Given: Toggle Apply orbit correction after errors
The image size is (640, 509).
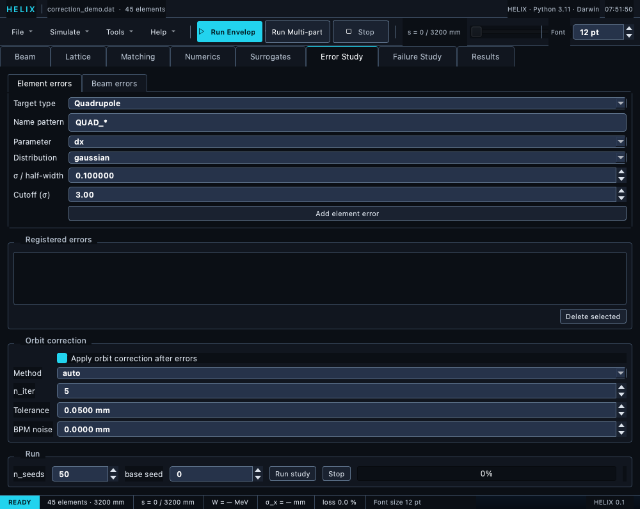Looking at the screenshot, I should [x=62, y=358].
